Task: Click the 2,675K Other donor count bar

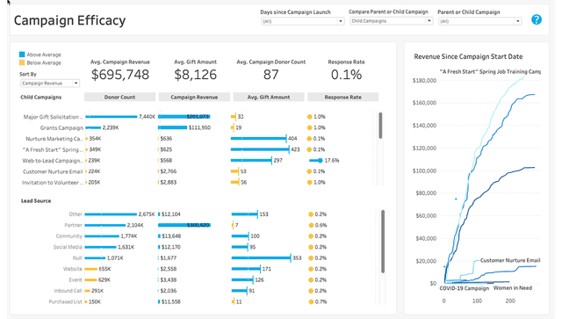Action: [111, 214]
